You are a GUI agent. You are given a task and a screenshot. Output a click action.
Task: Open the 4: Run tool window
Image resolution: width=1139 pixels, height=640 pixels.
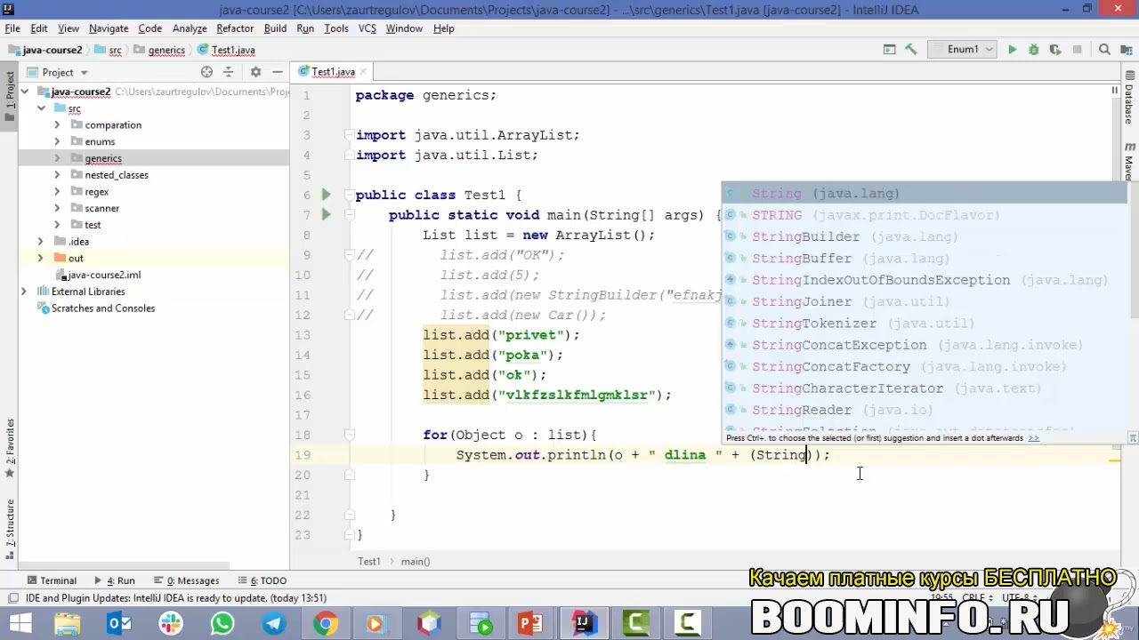tap(115, 580)
